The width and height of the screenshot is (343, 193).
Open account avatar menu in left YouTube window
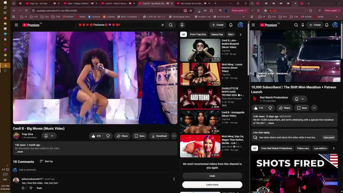pyautogui.click(x=240, y=25)
